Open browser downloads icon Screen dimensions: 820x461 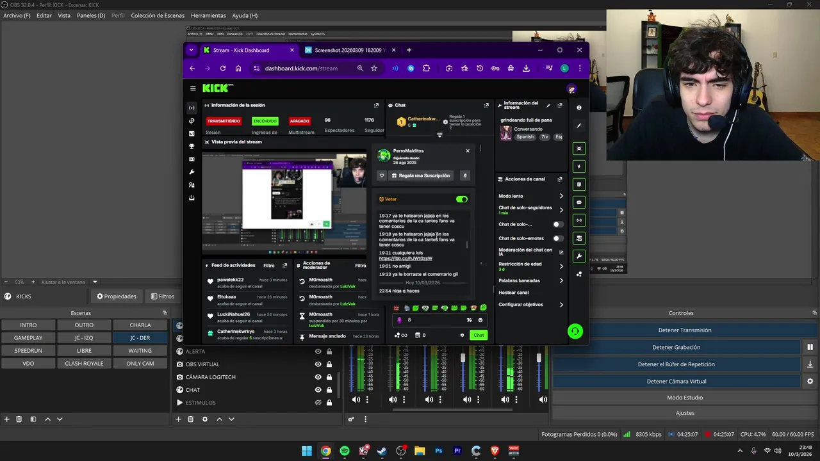pyautogui.click(x=526, y=69)
